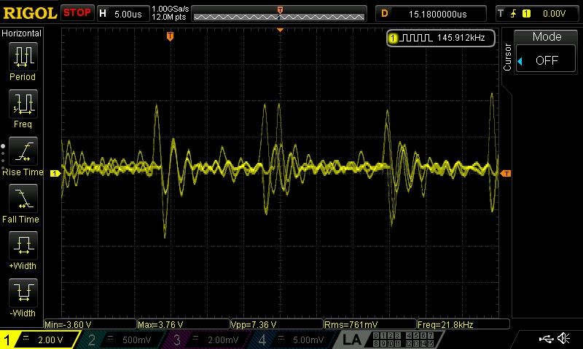583x349 pixels.
Task: Select channel 1 2.00 V tab
Action: click(40, 340)
